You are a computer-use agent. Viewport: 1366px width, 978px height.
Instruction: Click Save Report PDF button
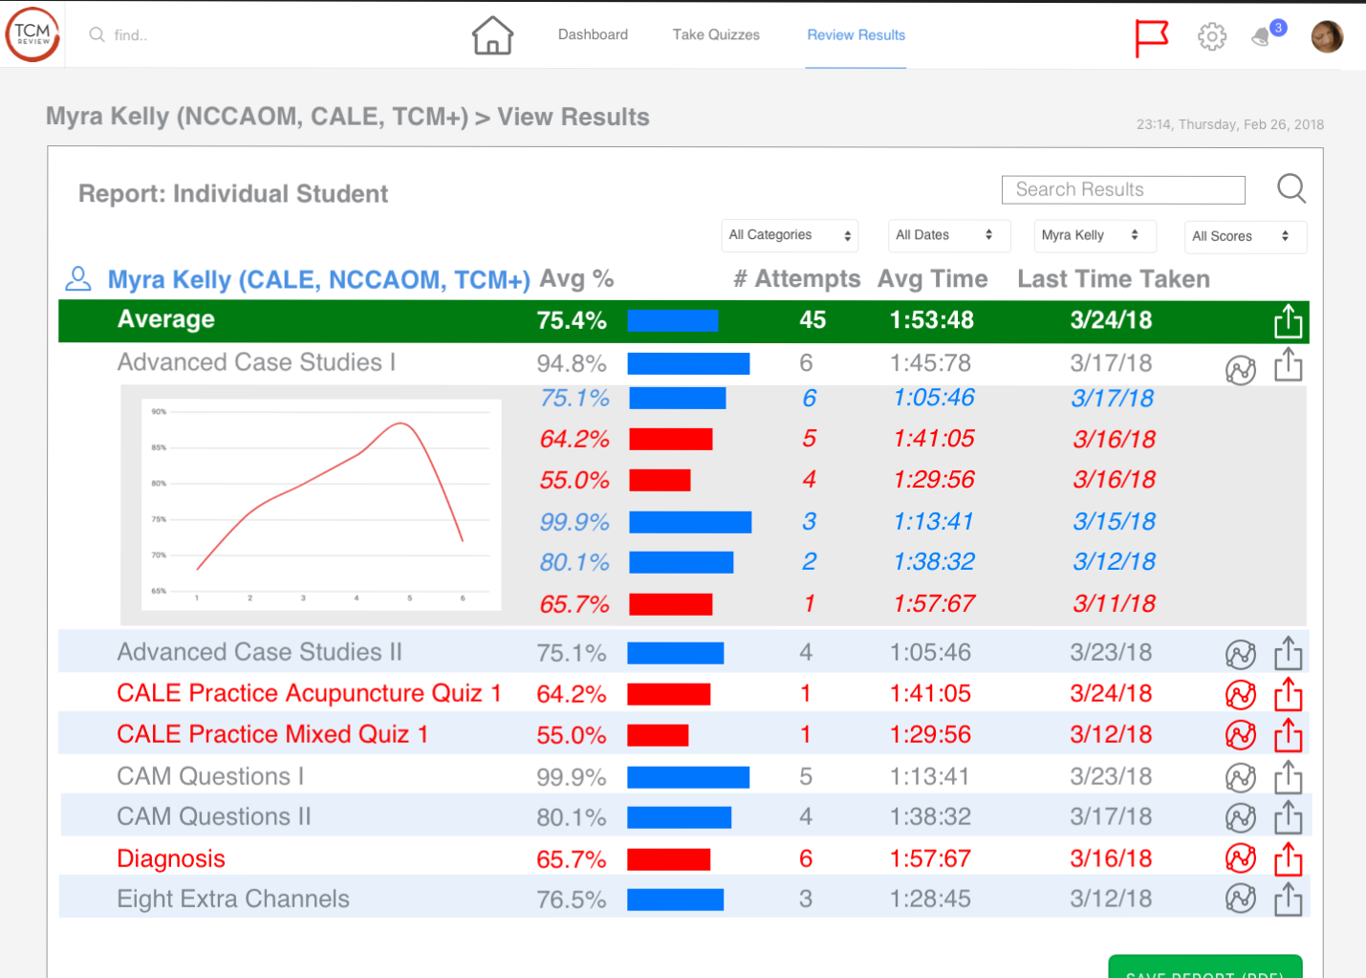point(1205,967)
